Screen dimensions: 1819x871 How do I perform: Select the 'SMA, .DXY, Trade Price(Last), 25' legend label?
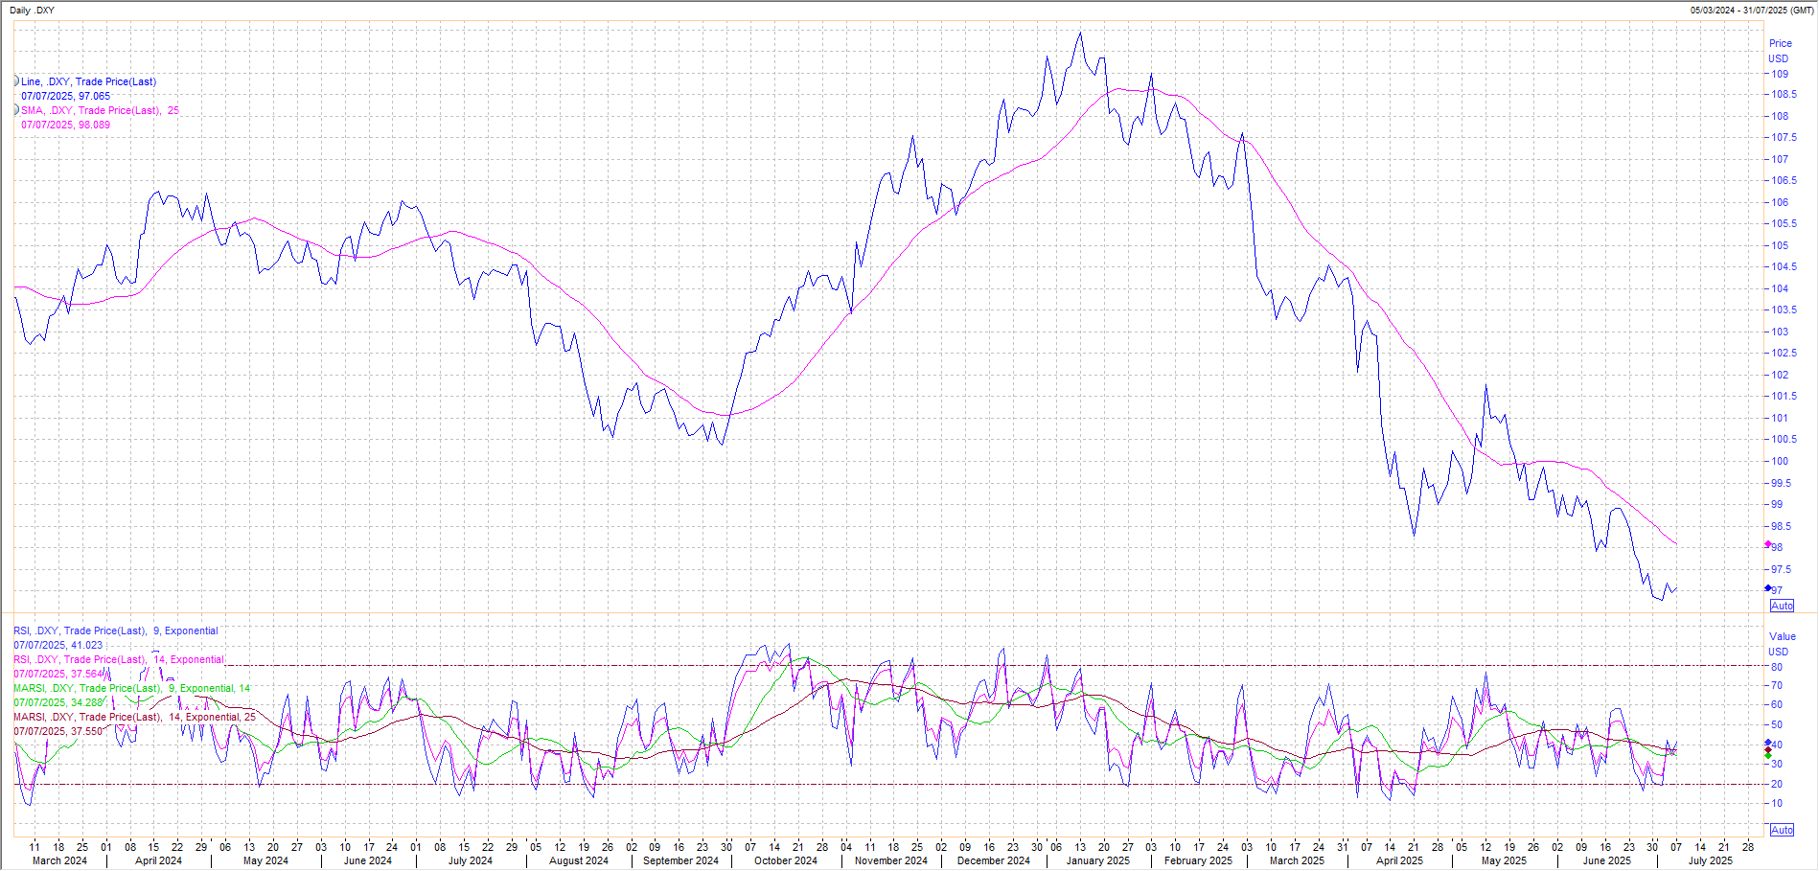[100, 110]
